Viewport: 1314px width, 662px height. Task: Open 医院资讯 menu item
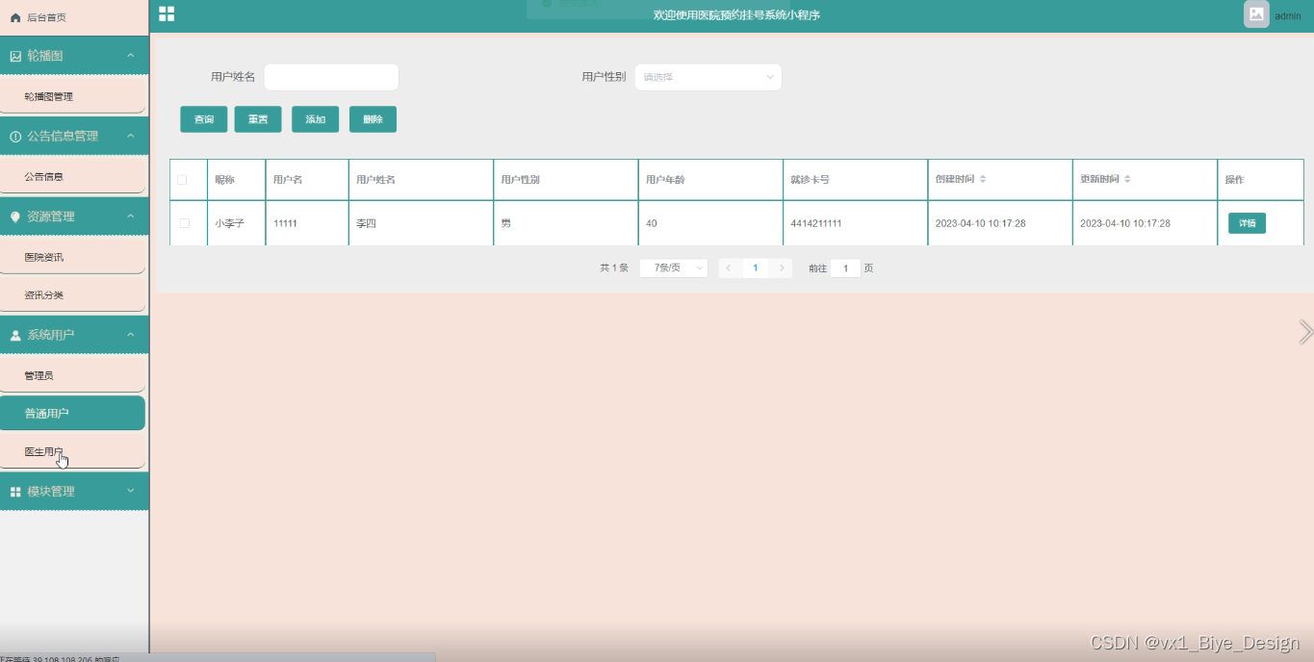click(73, 257)
